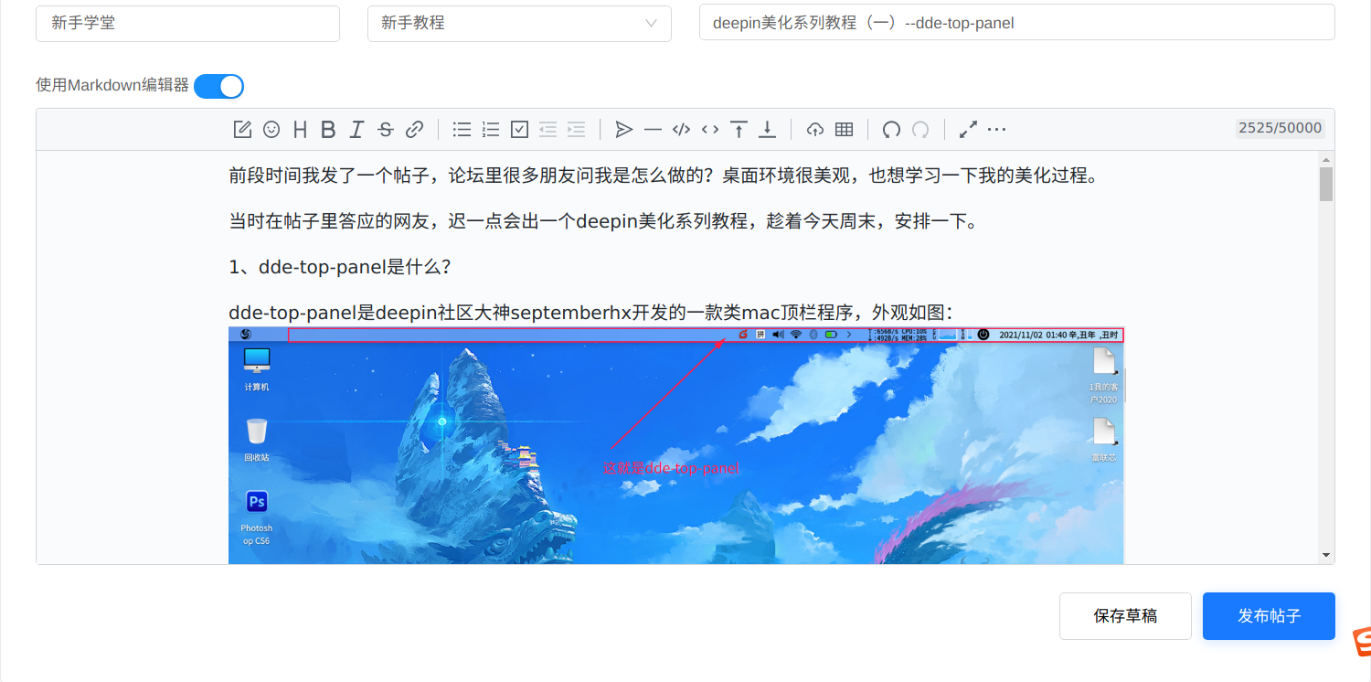Switch the editor to fullscreen mode

969,130
